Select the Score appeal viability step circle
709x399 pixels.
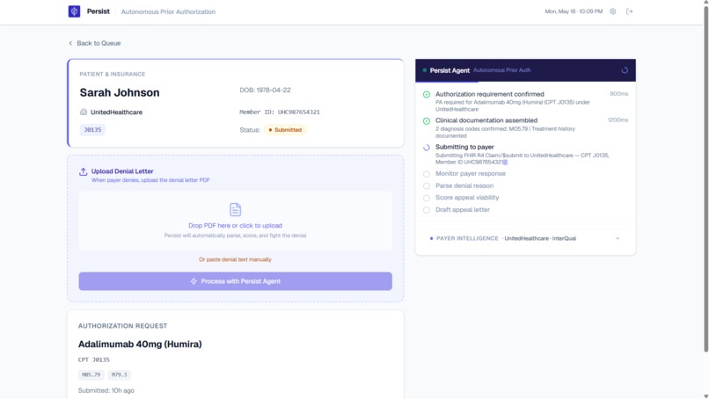click(x=427, y=198)
